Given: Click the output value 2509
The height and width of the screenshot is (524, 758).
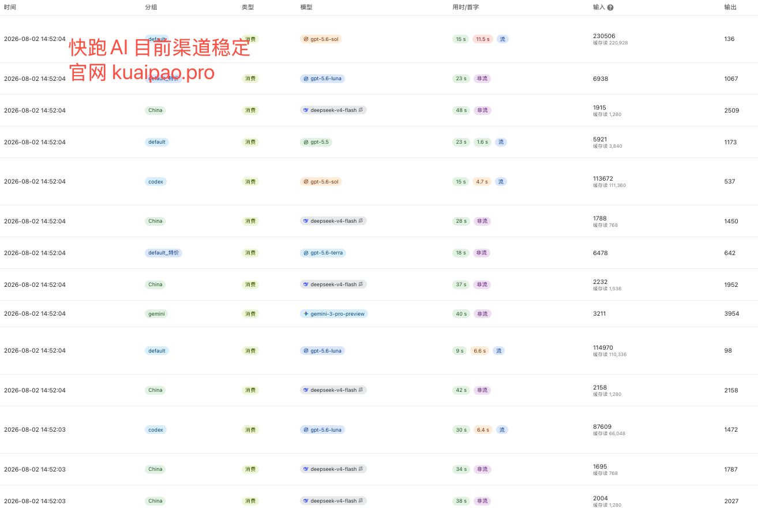Looking at the screenshot, I should (x=731, y=110).
